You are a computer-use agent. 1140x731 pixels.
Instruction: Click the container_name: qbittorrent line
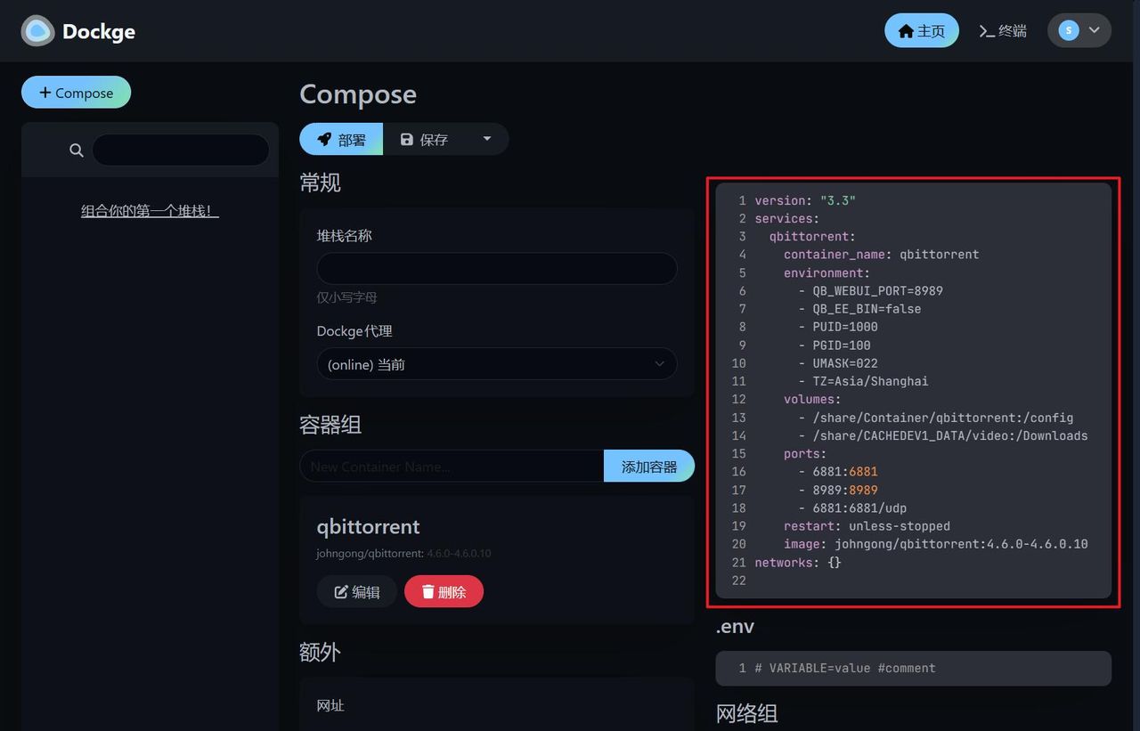(882, 255)
